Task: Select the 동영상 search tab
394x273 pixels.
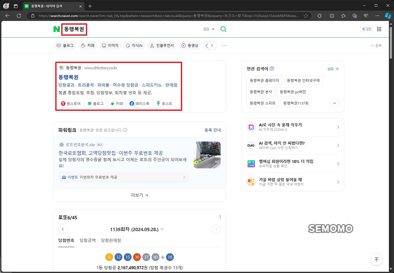Action: [x=190, y=45]
